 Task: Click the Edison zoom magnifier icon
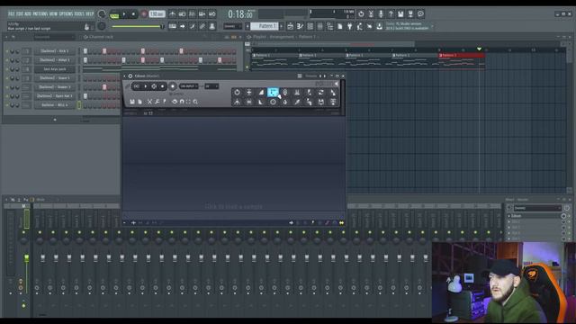point(195,102)
